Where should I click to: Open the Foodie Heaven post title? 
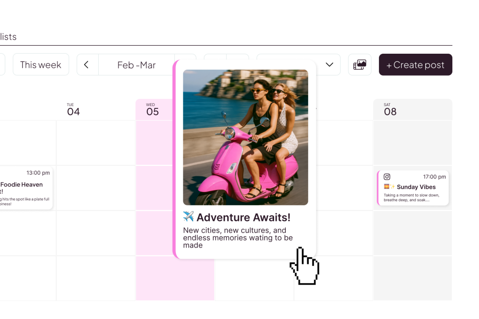22,185
